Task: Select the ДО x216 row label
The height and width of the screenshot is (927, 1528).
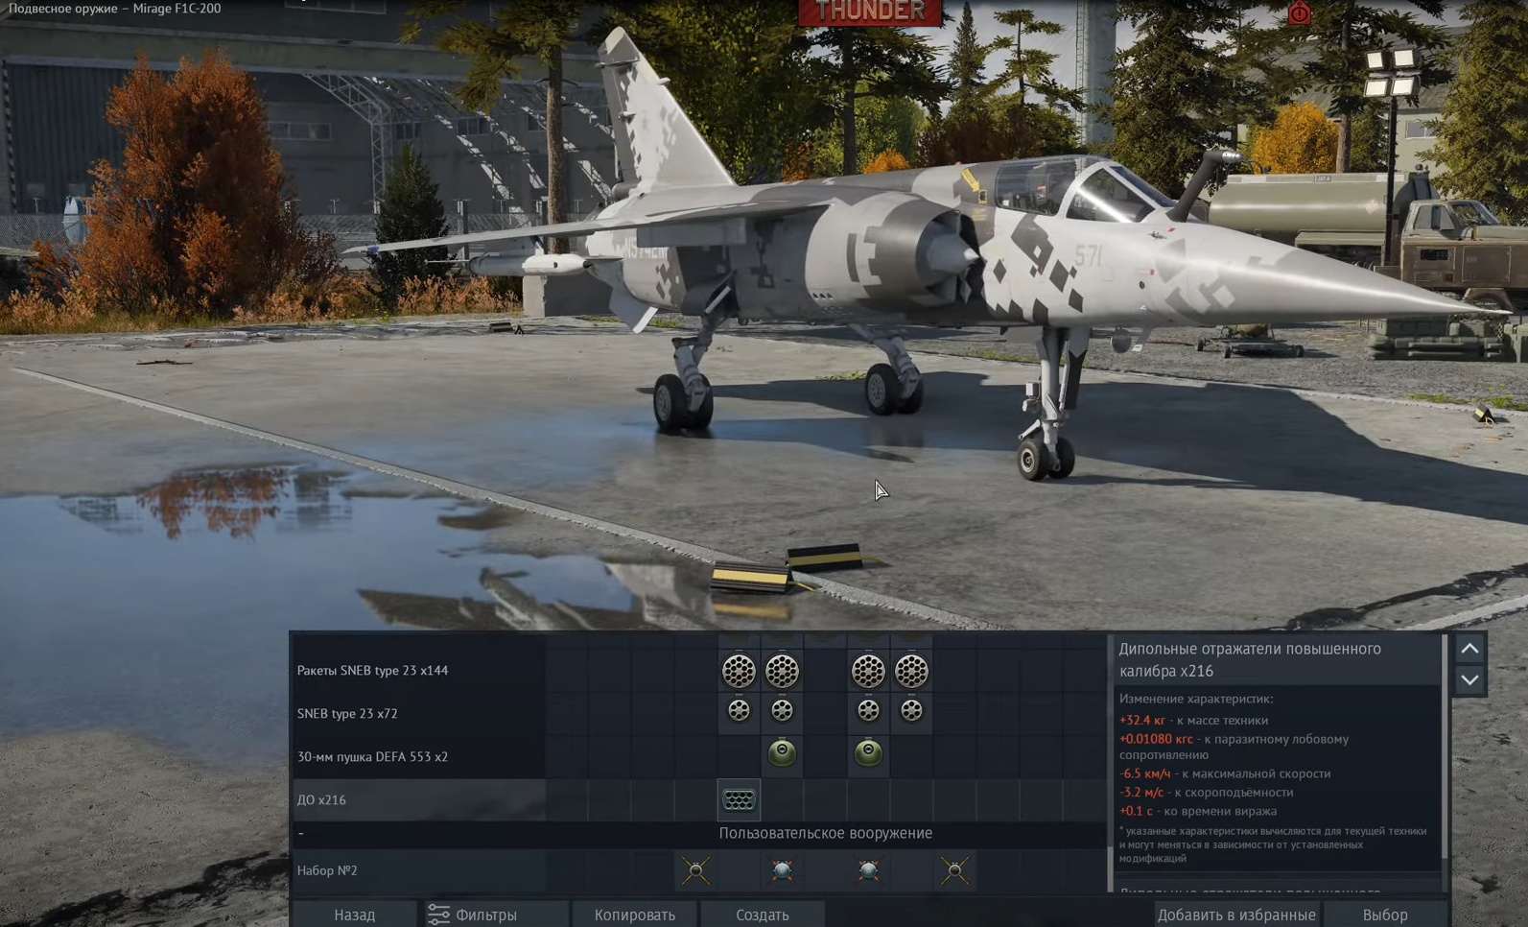Action: click(x=321, y=799)
